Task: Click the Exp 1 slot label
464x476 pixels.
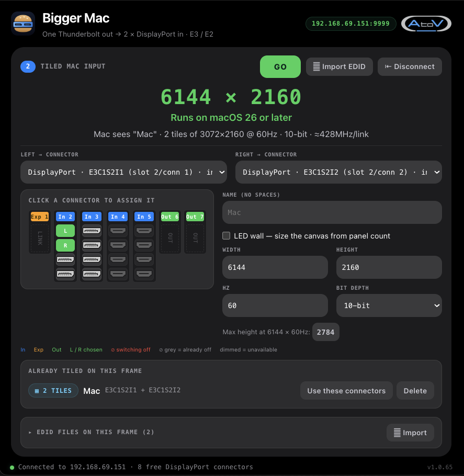Action: 39,217
